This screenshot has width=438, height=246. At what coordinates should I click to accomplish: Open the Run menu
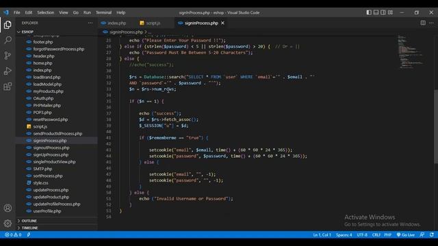click(x=87, y=12)
